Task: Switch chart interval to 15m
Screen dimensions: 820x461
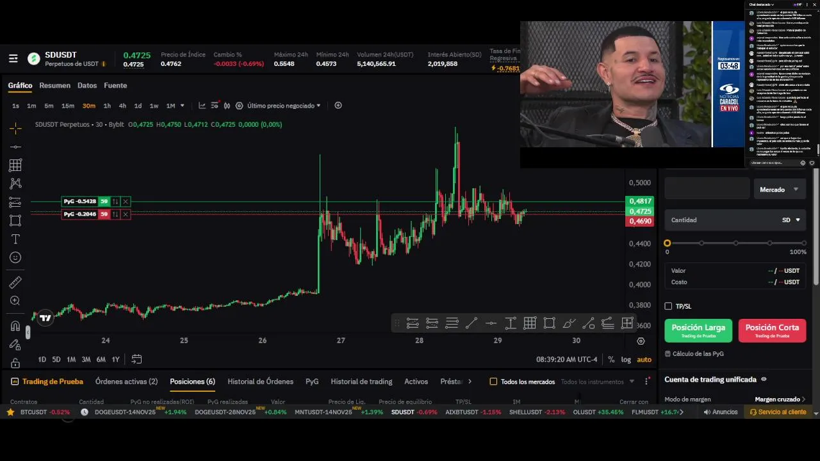Action: coord(67,106)
